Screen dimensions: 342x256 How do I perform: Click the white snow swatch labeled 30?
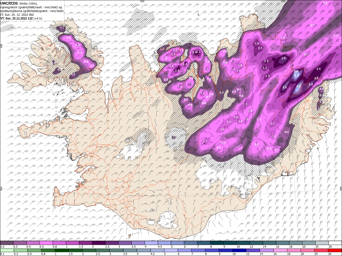(x=335, y=243)
